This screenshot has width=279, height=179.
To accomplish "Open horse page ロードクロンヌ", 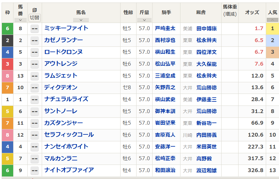I will point(63,52).
